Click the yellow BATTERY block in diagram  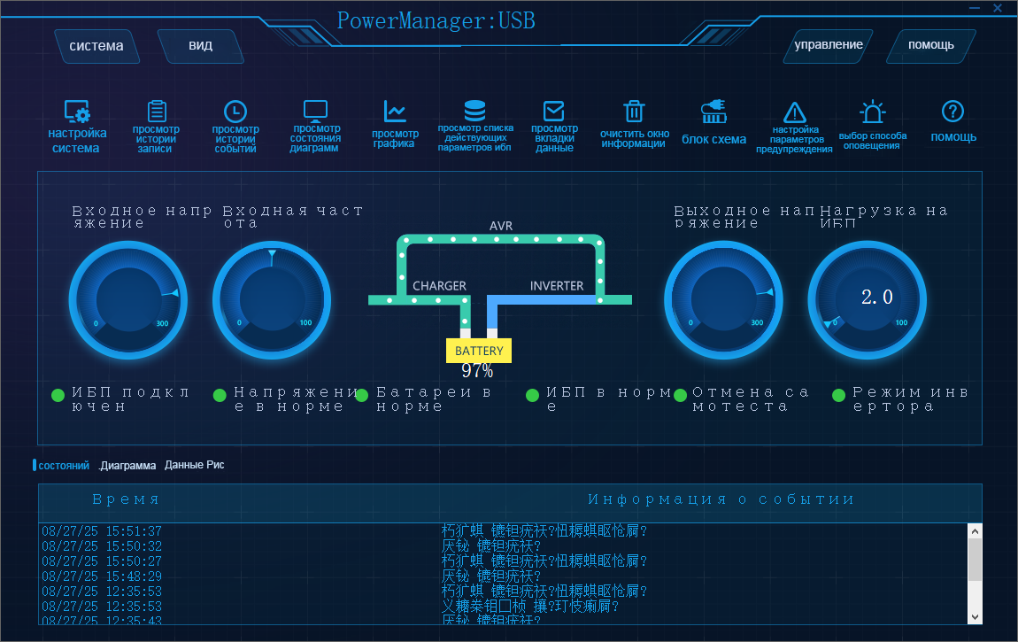point(479,351)
